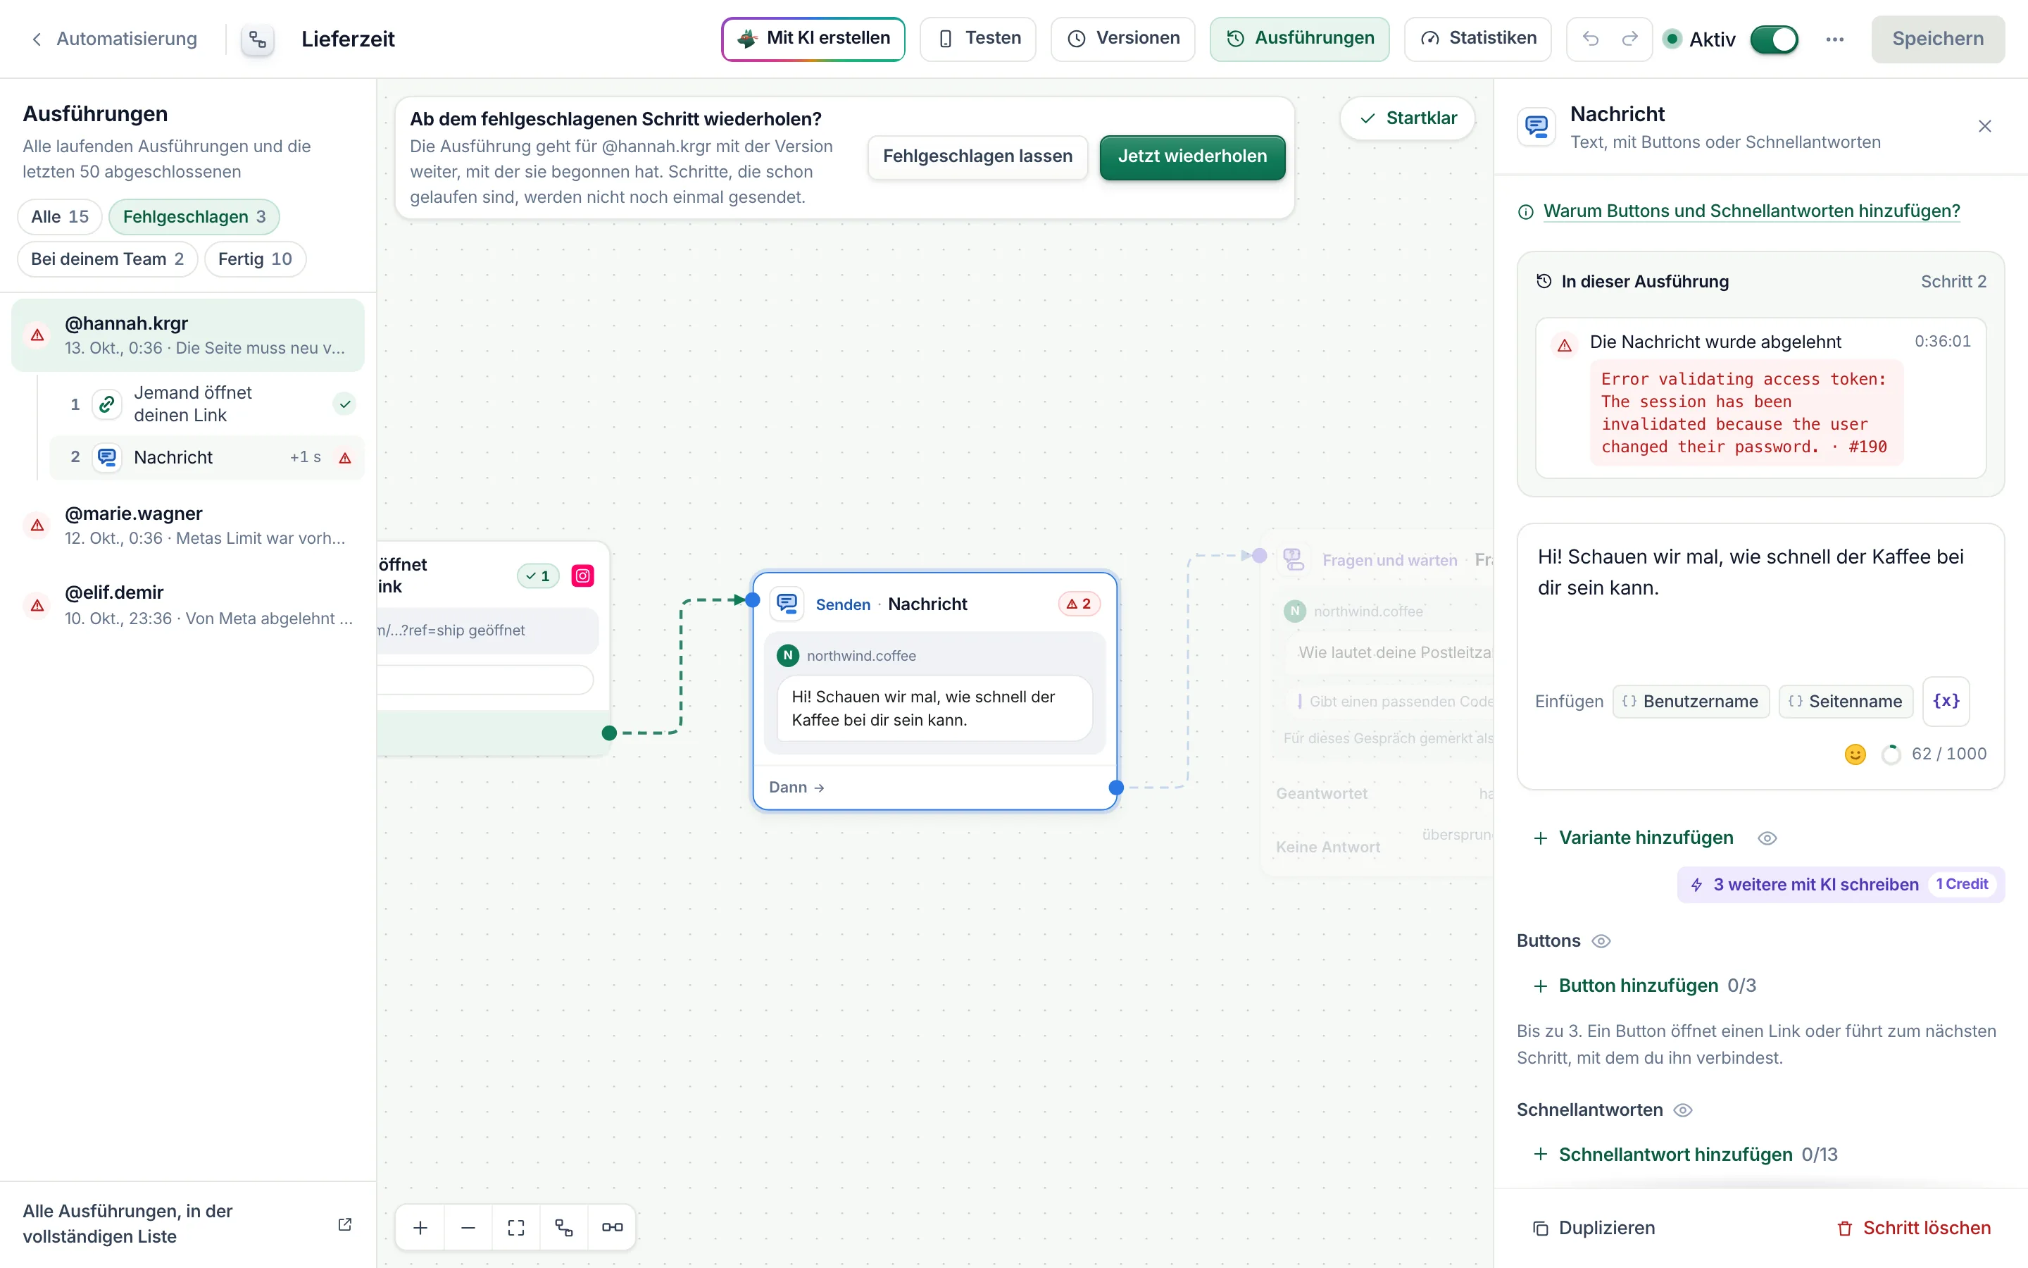The image size is (2028, 1268).
Task: Open the three-dots more options menu
Action: point(1834,39)
